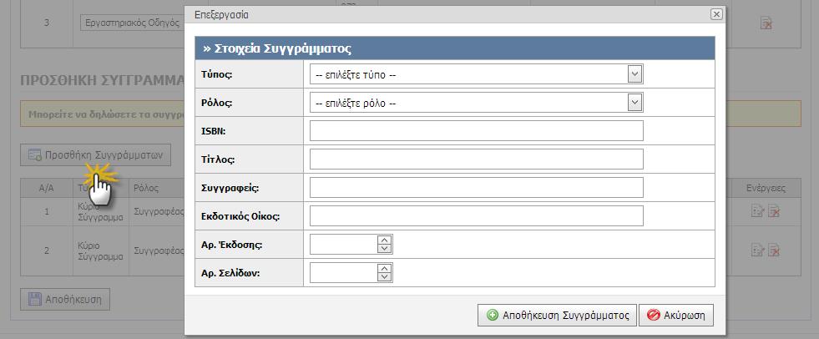Click into the Συγγραφείς field

477,188
